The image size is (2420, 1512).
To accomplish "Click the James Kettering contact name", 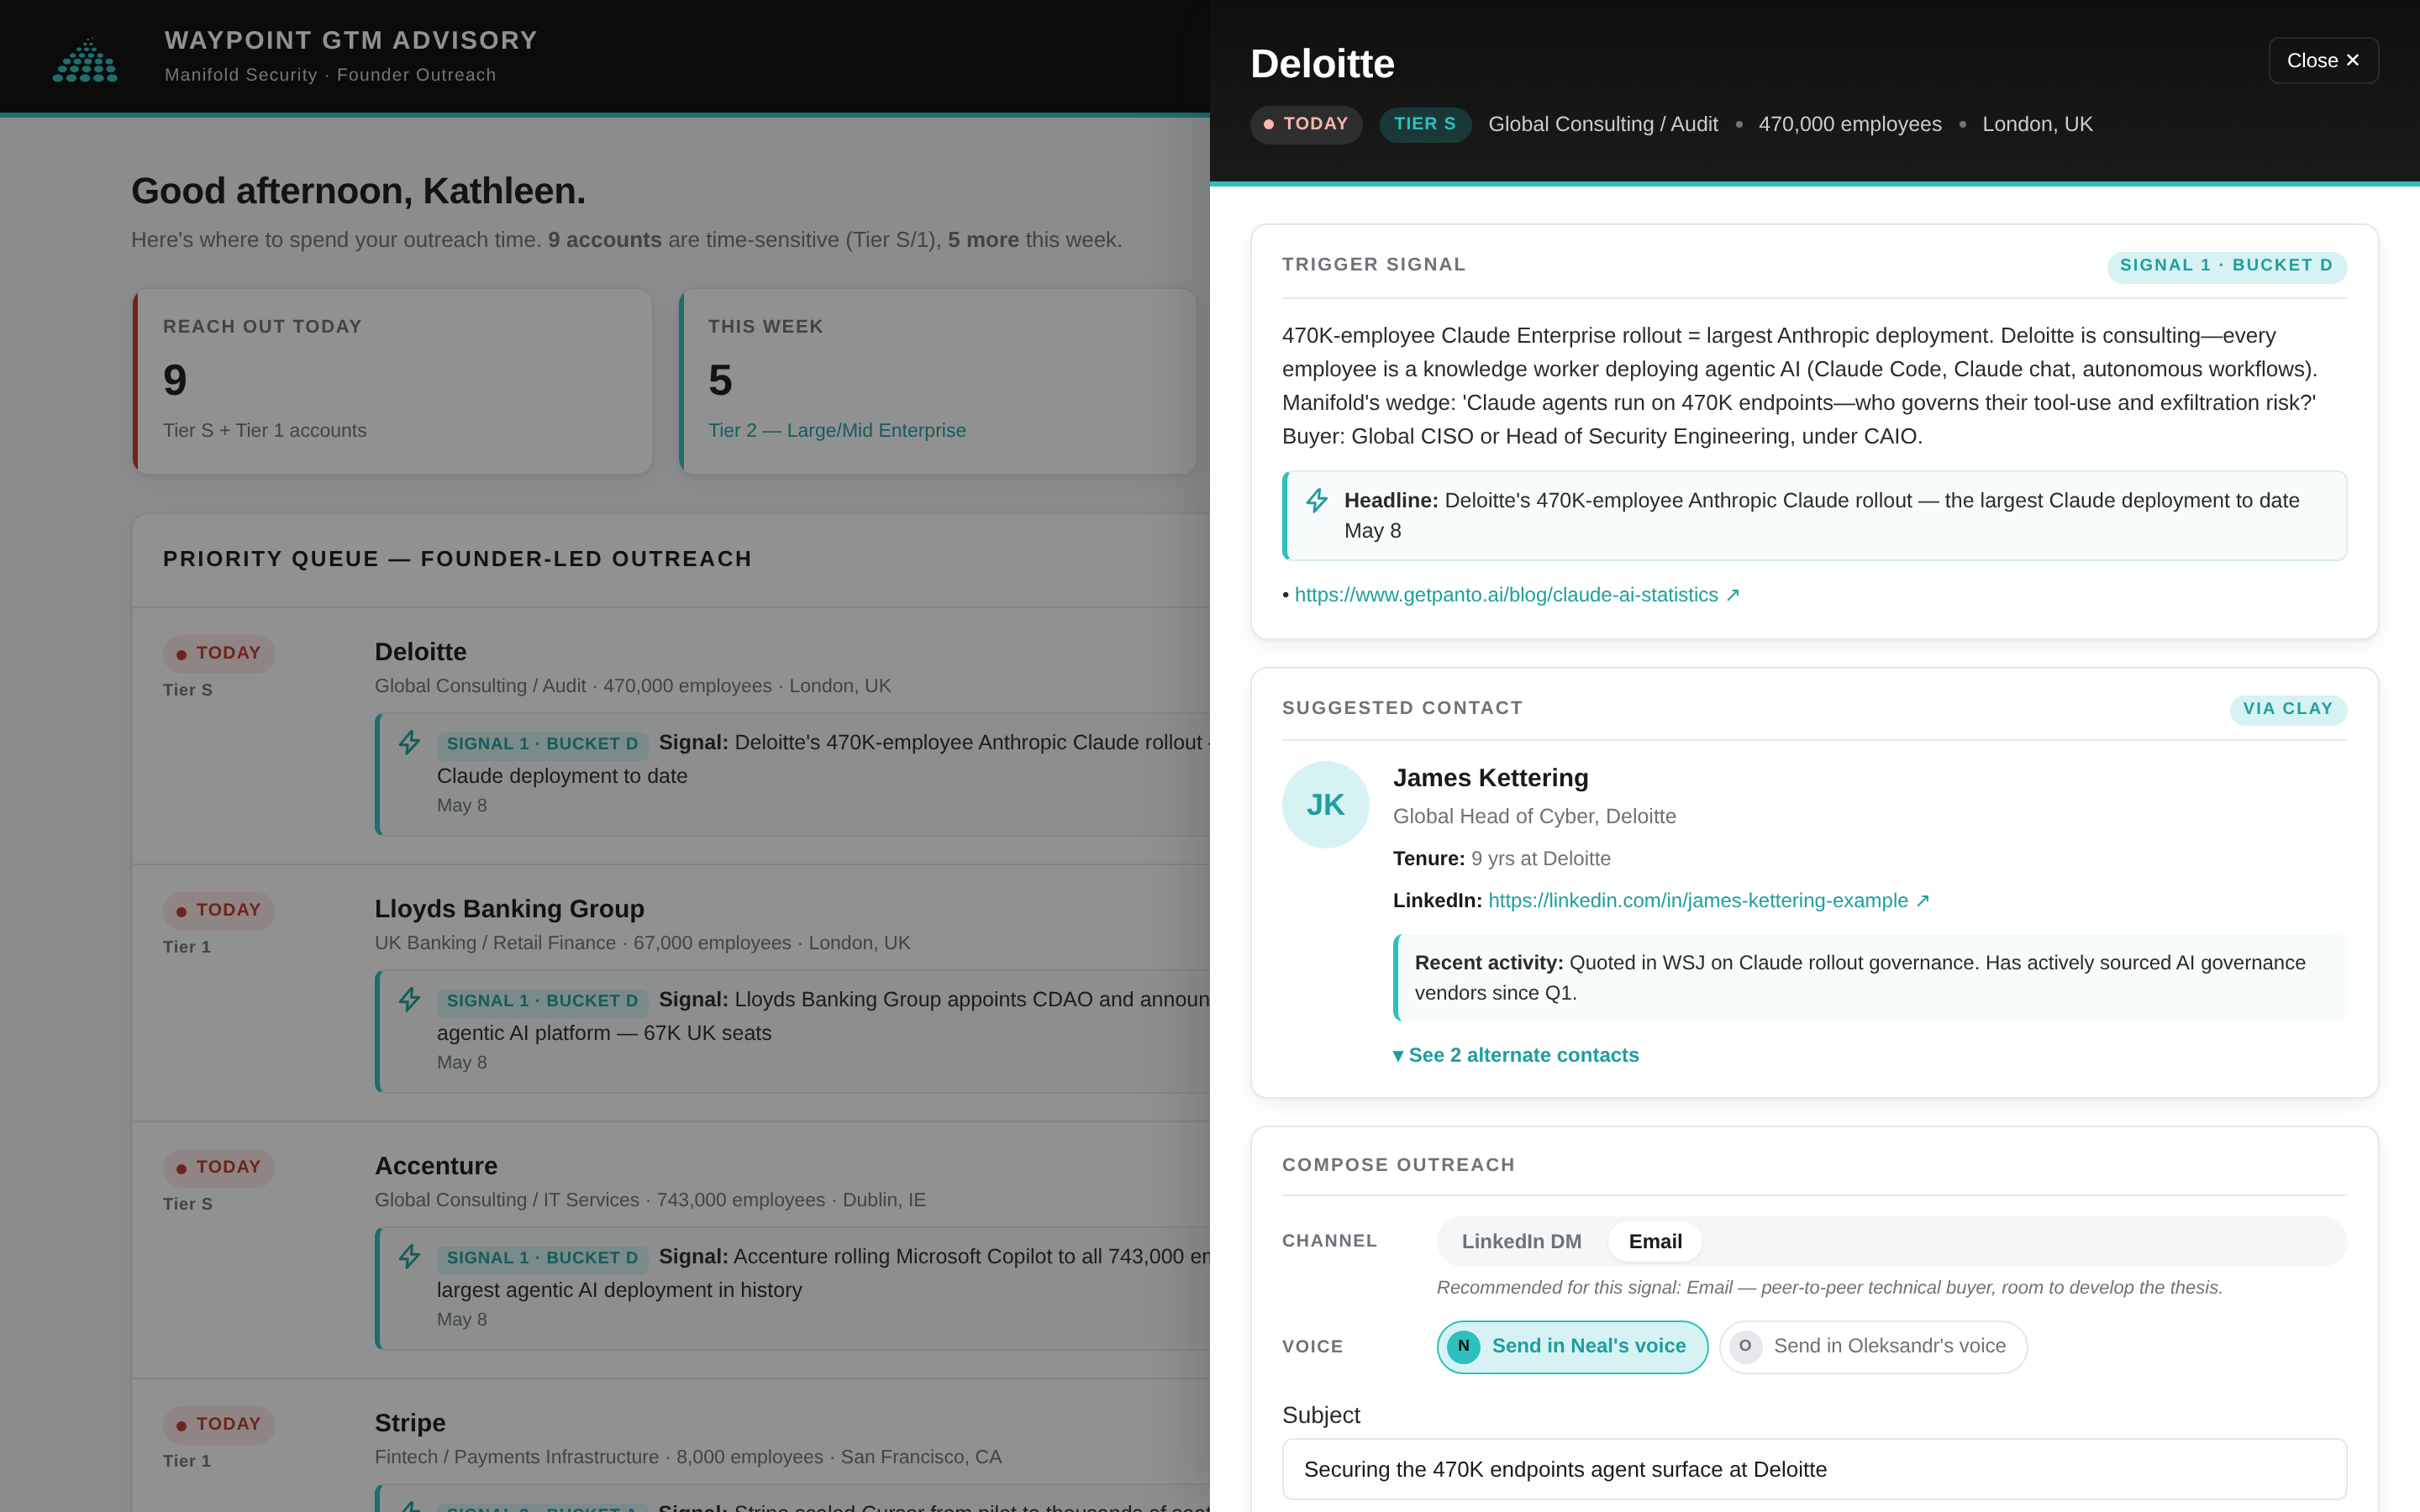I will pos(1490,778).
